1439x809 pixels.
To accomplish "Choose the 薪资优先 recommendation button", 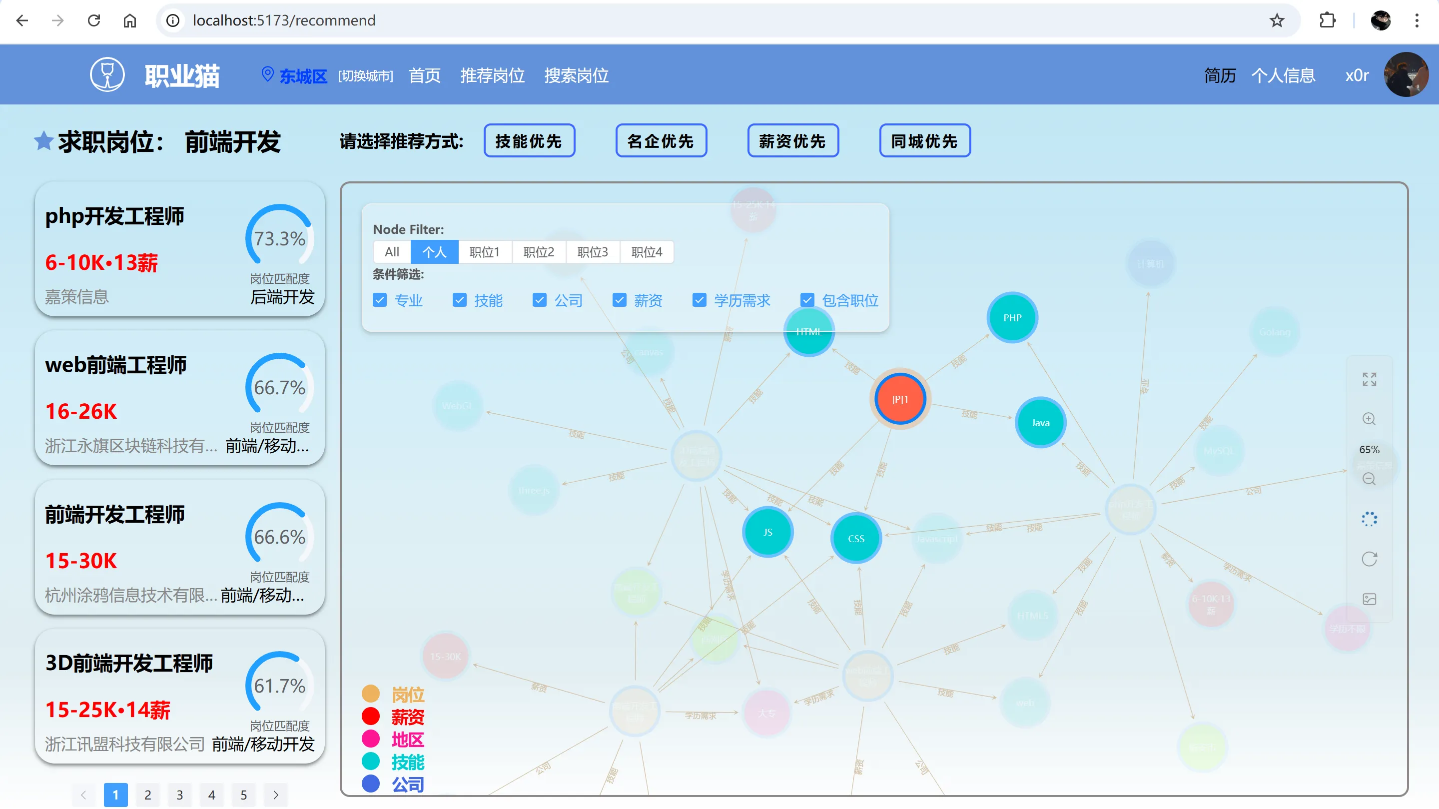I will pos(792,141).
